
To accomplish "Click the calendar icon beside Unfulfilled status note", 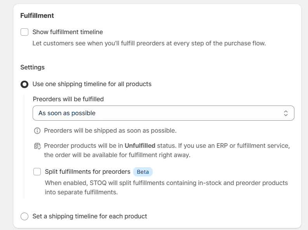I will [37, 146].
